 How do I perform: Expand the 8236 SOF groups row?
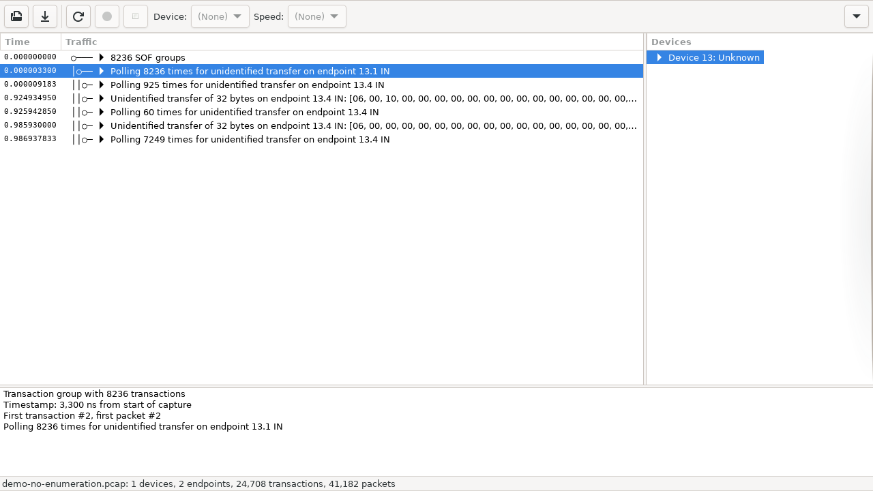pos(102,57)
